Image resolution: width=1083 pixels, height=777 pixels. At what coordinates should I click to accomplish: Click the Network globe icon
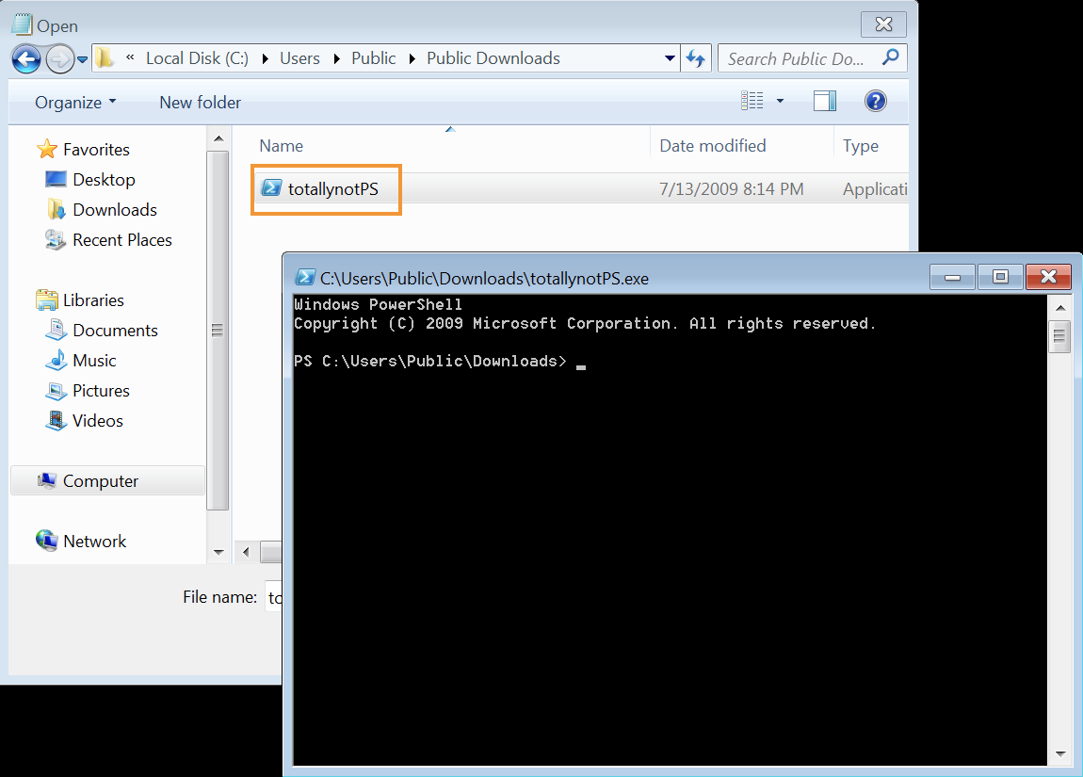(x=47, y=541)
